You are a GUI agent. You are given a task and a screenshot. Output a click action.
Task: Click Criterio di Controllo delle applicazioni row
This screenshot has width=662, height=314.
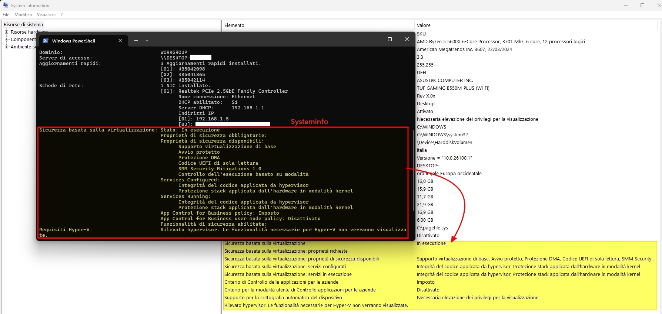pyautogui.click(x=440, y=282)
